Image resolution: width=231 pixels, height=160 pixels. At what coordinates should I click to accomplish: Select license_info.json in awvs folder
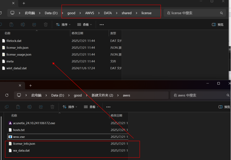point(24,144)
